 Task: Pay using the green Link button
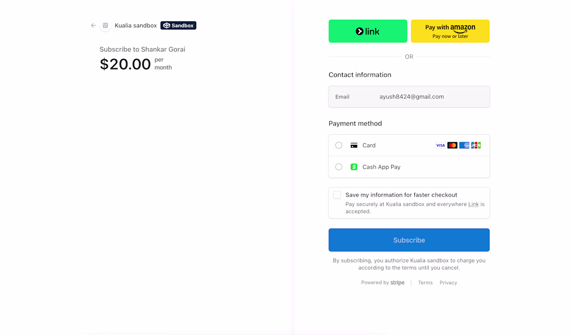pyautogui.click(x=368, y=31)
